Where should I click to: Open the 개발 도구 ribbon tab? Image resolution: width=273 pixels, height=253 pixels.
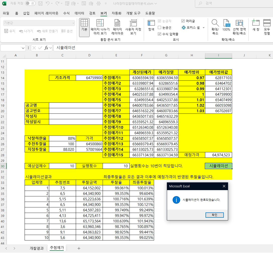click(133, 13)
